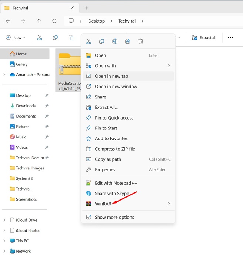
Task: Choose Share with Skype
Action: [128, 194]
